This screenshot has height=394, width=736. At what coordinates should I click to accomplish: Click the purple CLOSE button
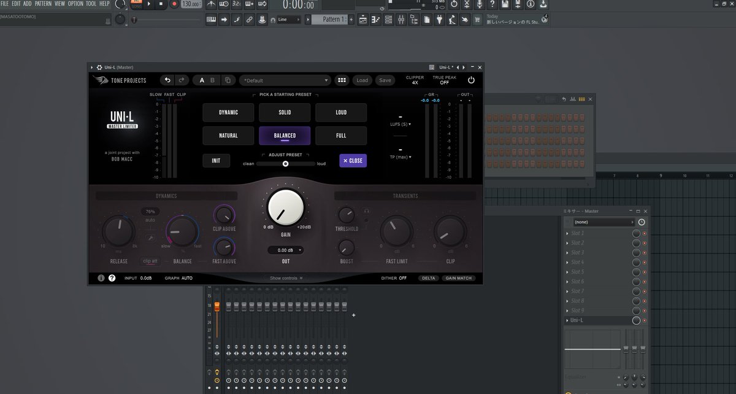[x=353, y=161]
